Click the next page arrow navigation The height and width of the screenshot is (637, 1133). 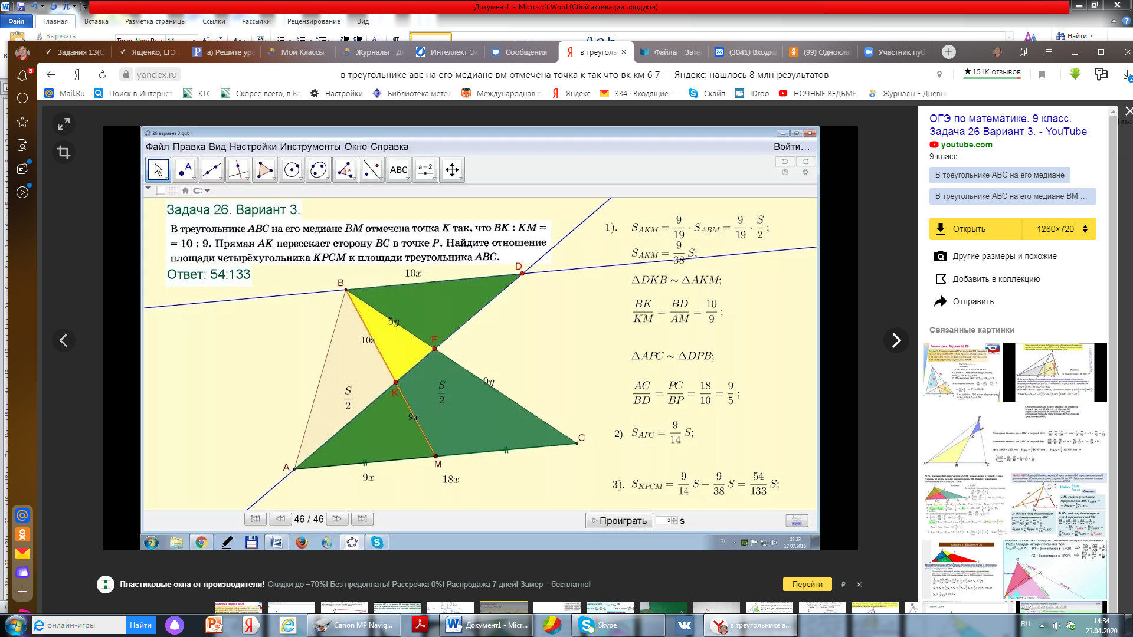tap(336, 519)
